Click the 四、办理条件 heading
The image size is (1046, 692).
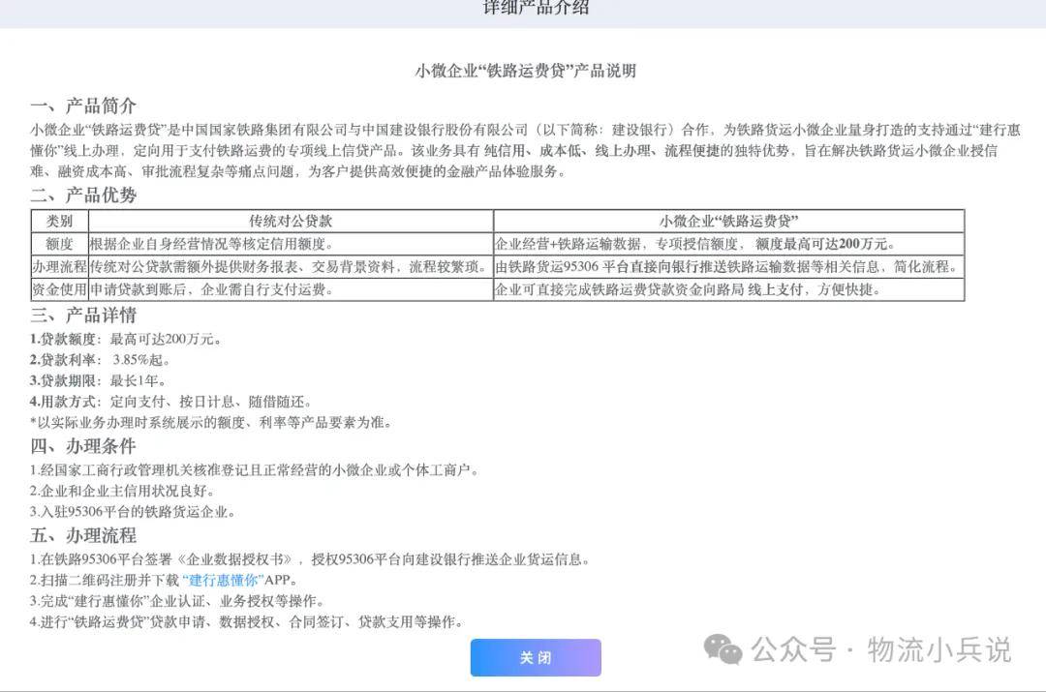pos(83,445)
